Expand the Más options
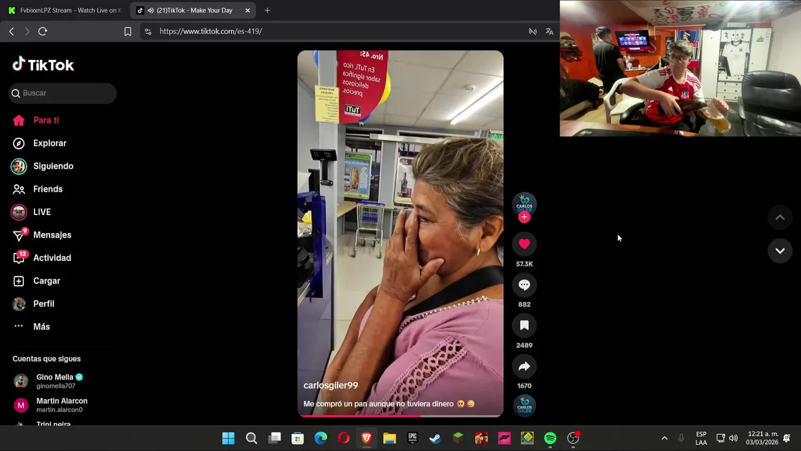 31,326
